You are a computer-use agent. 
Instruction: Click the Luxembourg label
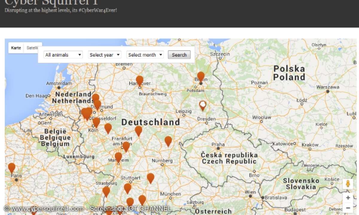79,156
